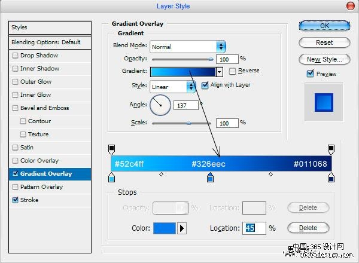Click the Angle field showing 137
The image size is (359, 263).
[186, 105]
